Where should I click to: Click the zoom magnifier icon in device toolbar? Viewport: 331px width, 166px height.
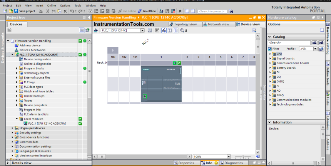[182, 30]
